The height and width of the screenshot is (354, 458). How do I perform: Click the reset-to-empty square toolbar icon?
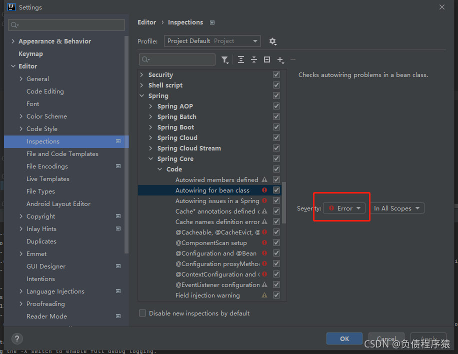tap(267, 59)
